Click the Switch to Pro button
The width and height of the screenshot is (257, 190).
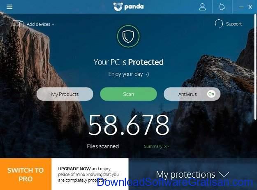click(26, 174)
